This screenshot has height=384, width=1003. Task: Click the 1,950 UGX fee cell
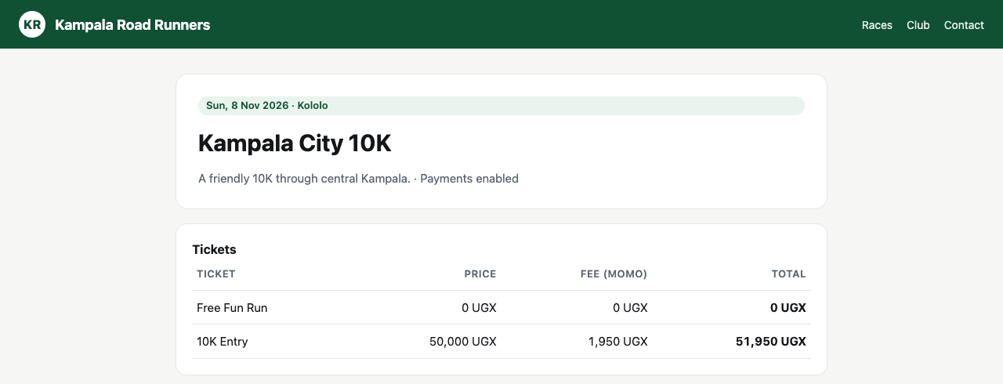[618, 342]
